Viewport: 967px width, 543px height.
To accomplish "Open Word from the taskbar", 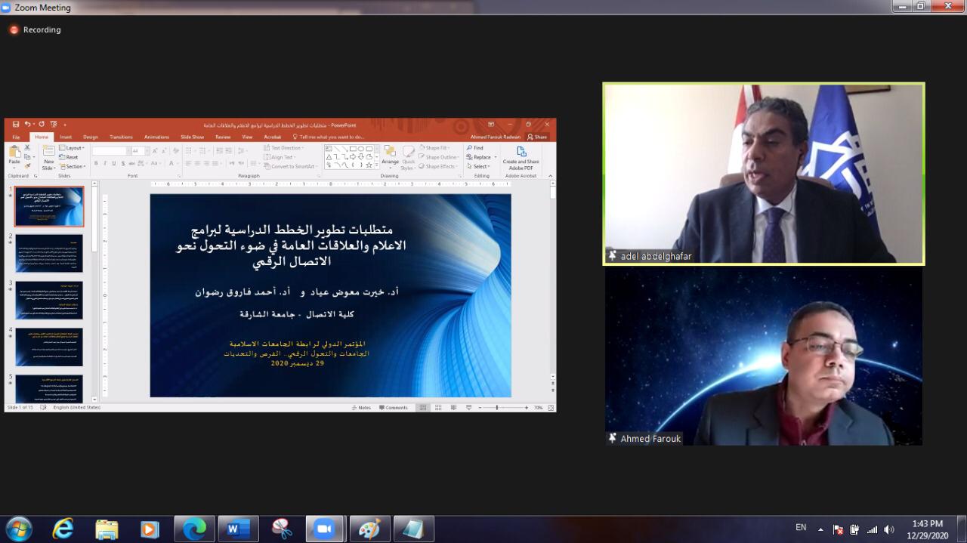I will [238, 529].
